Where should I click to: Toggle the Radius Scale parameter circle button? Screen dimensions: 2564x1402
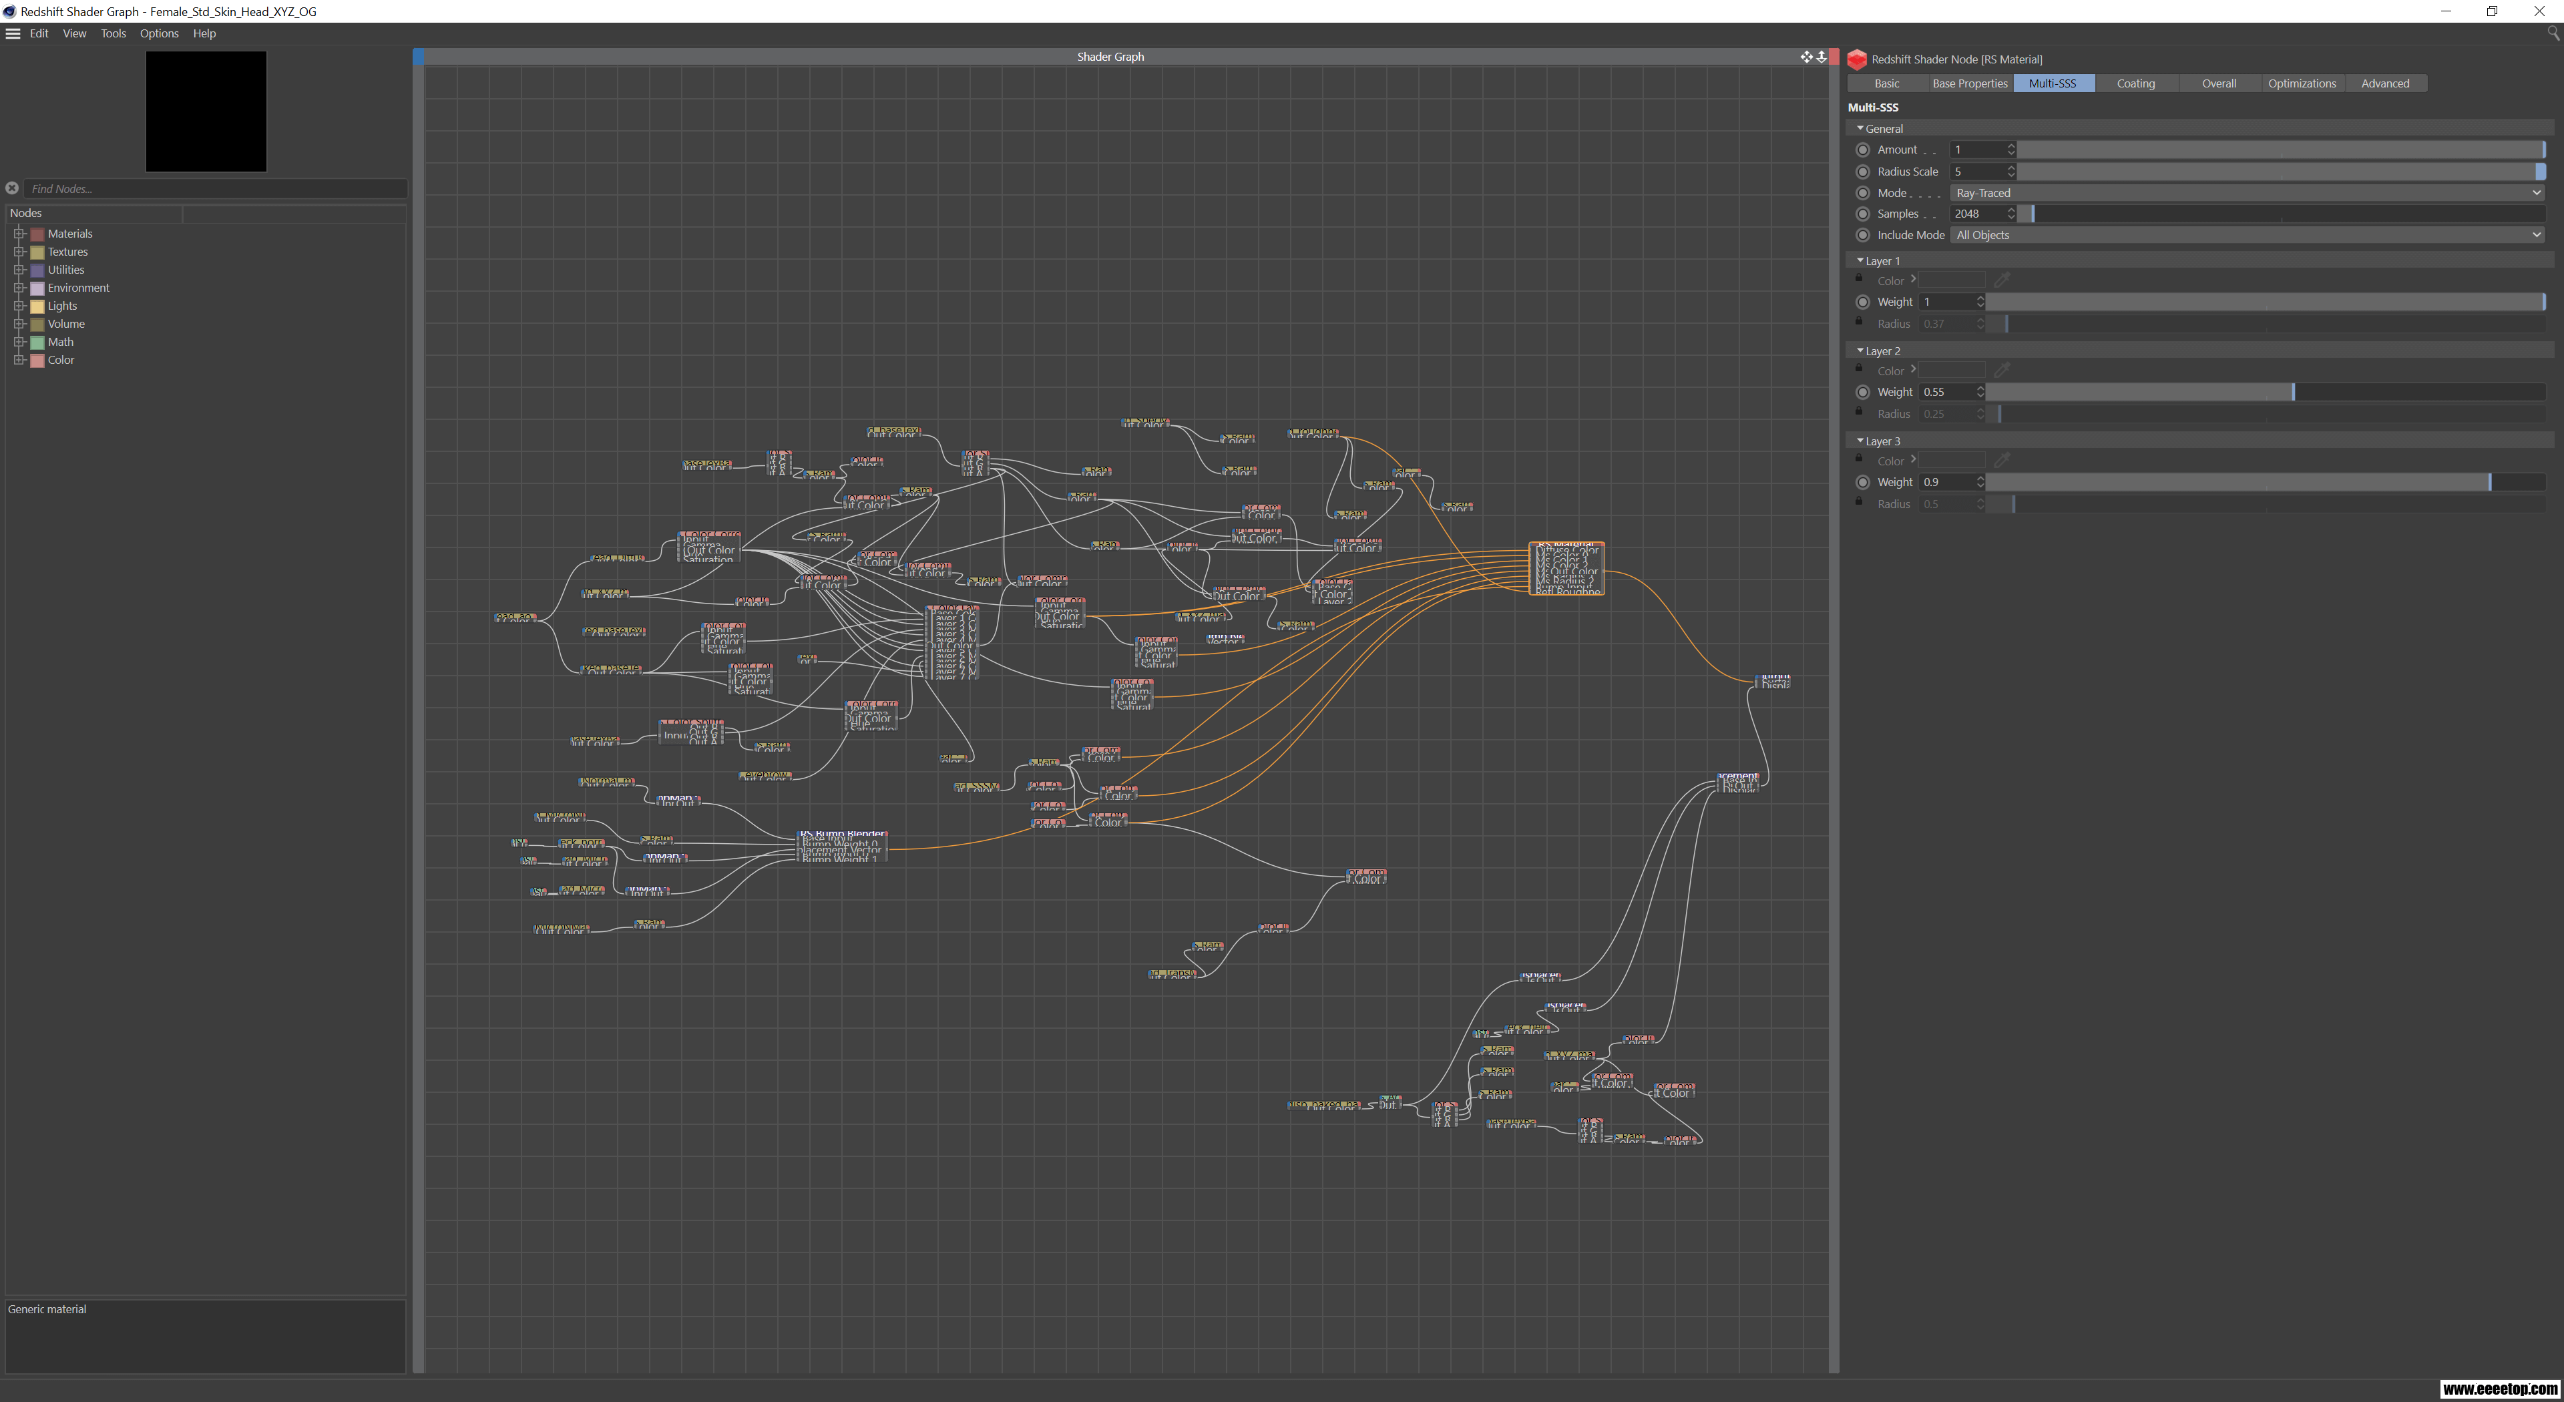point(1864,172)
